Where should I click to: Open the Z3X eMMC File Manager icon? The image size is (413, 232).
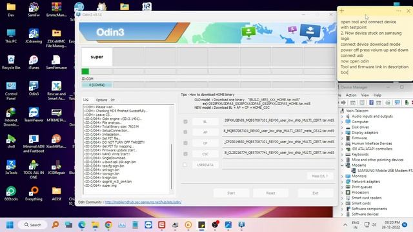(56, 37)
